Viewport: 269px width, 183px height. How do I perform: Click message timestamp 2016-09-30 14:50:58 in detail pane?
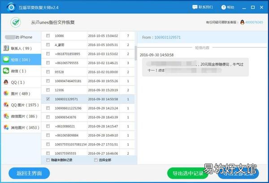(x=156, y=55)
